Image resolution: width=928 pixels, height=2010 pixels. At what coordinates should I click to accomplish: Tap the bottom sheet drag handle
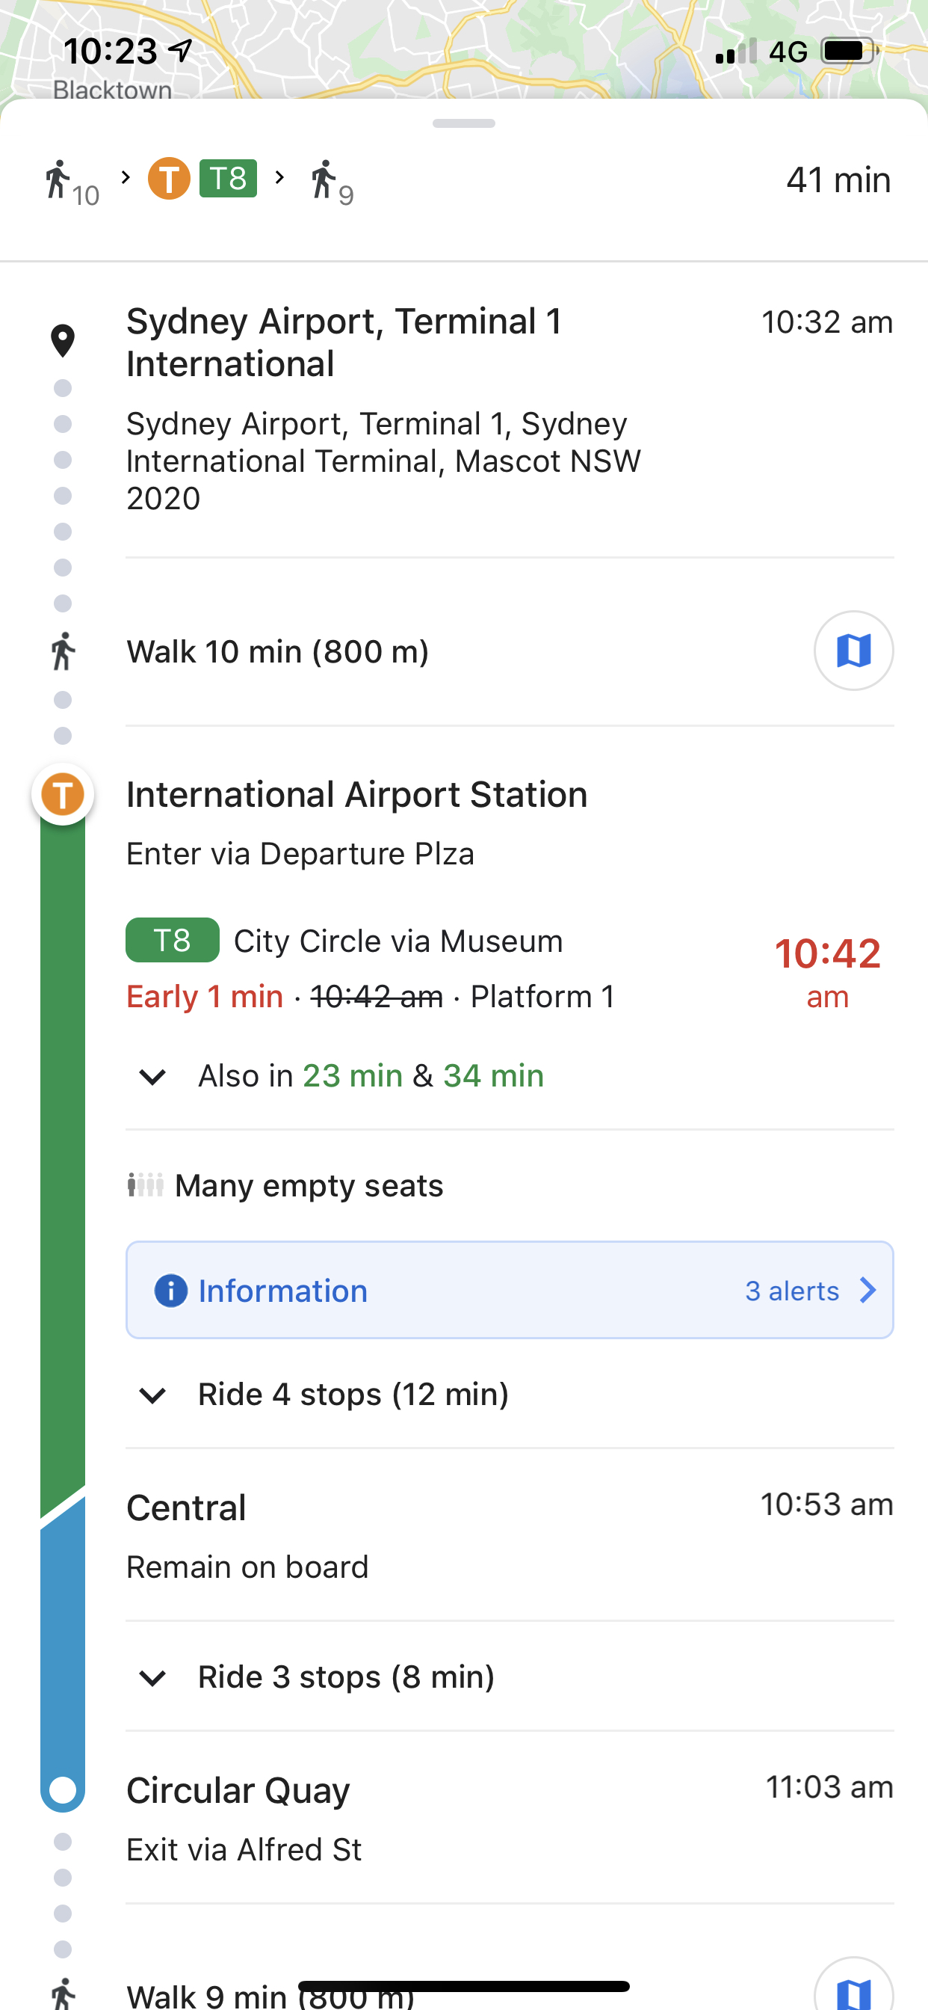[464, 123]
